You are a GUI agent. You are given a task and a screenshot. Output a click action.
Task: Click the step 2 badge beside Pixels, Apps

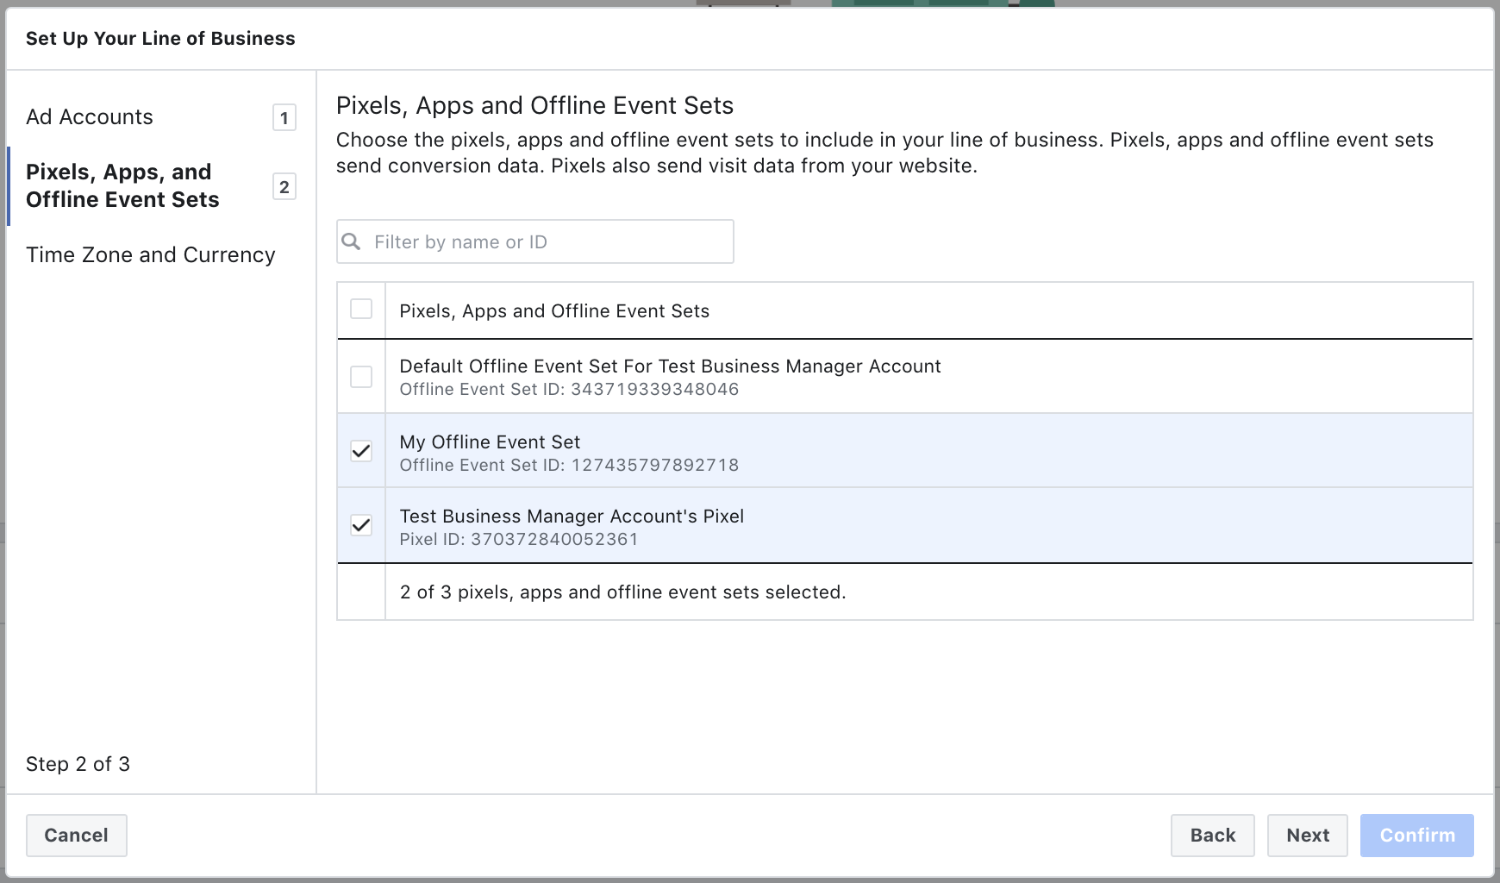[x=284, y=186]
